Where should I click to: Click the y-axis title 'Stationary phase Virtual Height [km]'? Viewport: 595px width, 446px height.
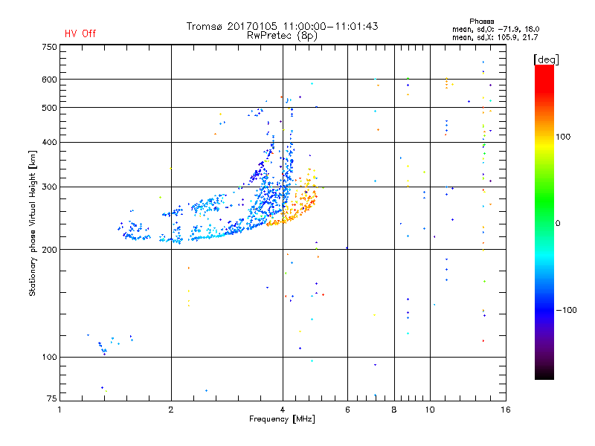pos(32,223)
